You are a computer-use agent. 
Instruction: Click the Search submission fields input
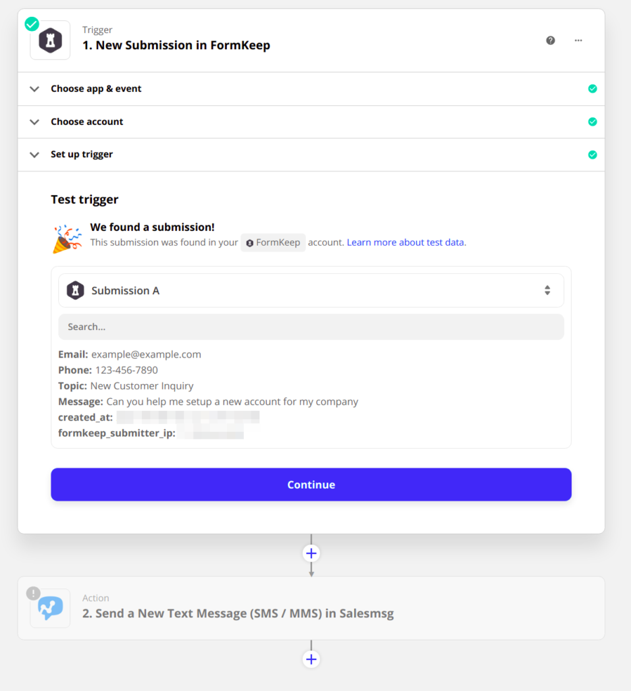point(311,327)
